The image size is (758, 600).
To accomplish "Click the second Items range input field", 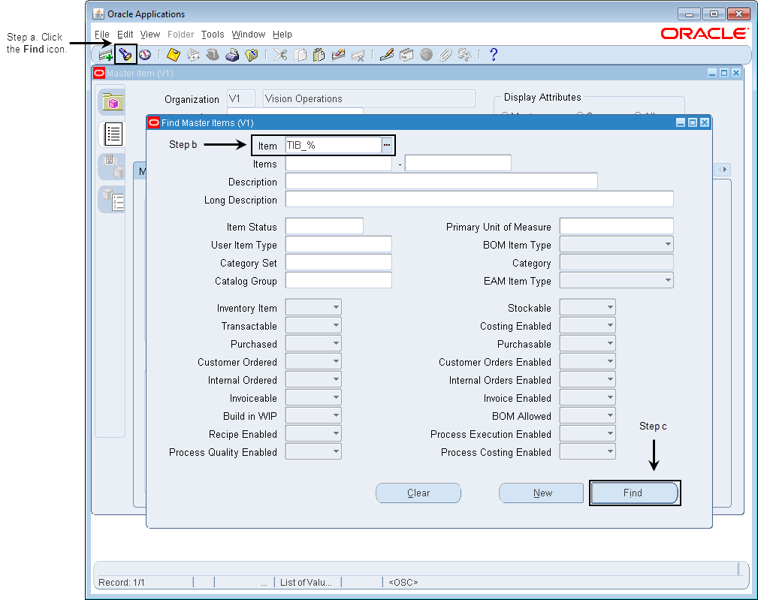I will click(458, 163).
